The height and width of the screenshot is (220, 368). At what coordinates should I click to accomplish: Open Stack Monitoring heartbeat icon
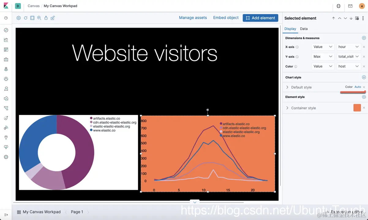point(6,147)
